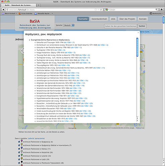165x166 pixels.
Task: Open the Bookmarks menu at toolbar right
Action: tap(156, 13)
